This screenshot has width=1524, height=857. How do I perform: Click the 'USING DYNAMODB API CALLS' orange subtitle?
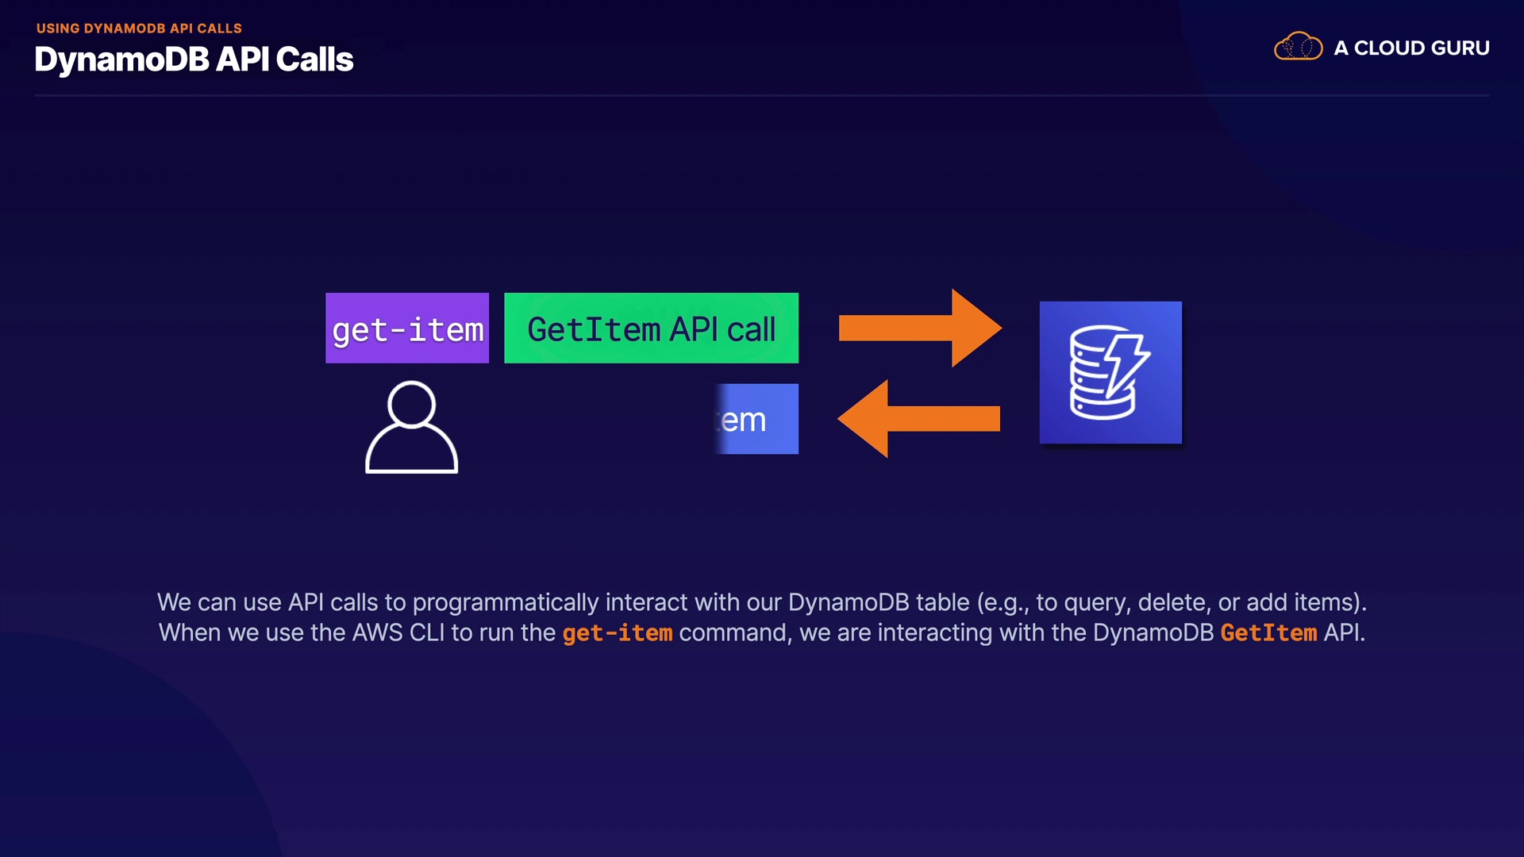click(139, 29)
